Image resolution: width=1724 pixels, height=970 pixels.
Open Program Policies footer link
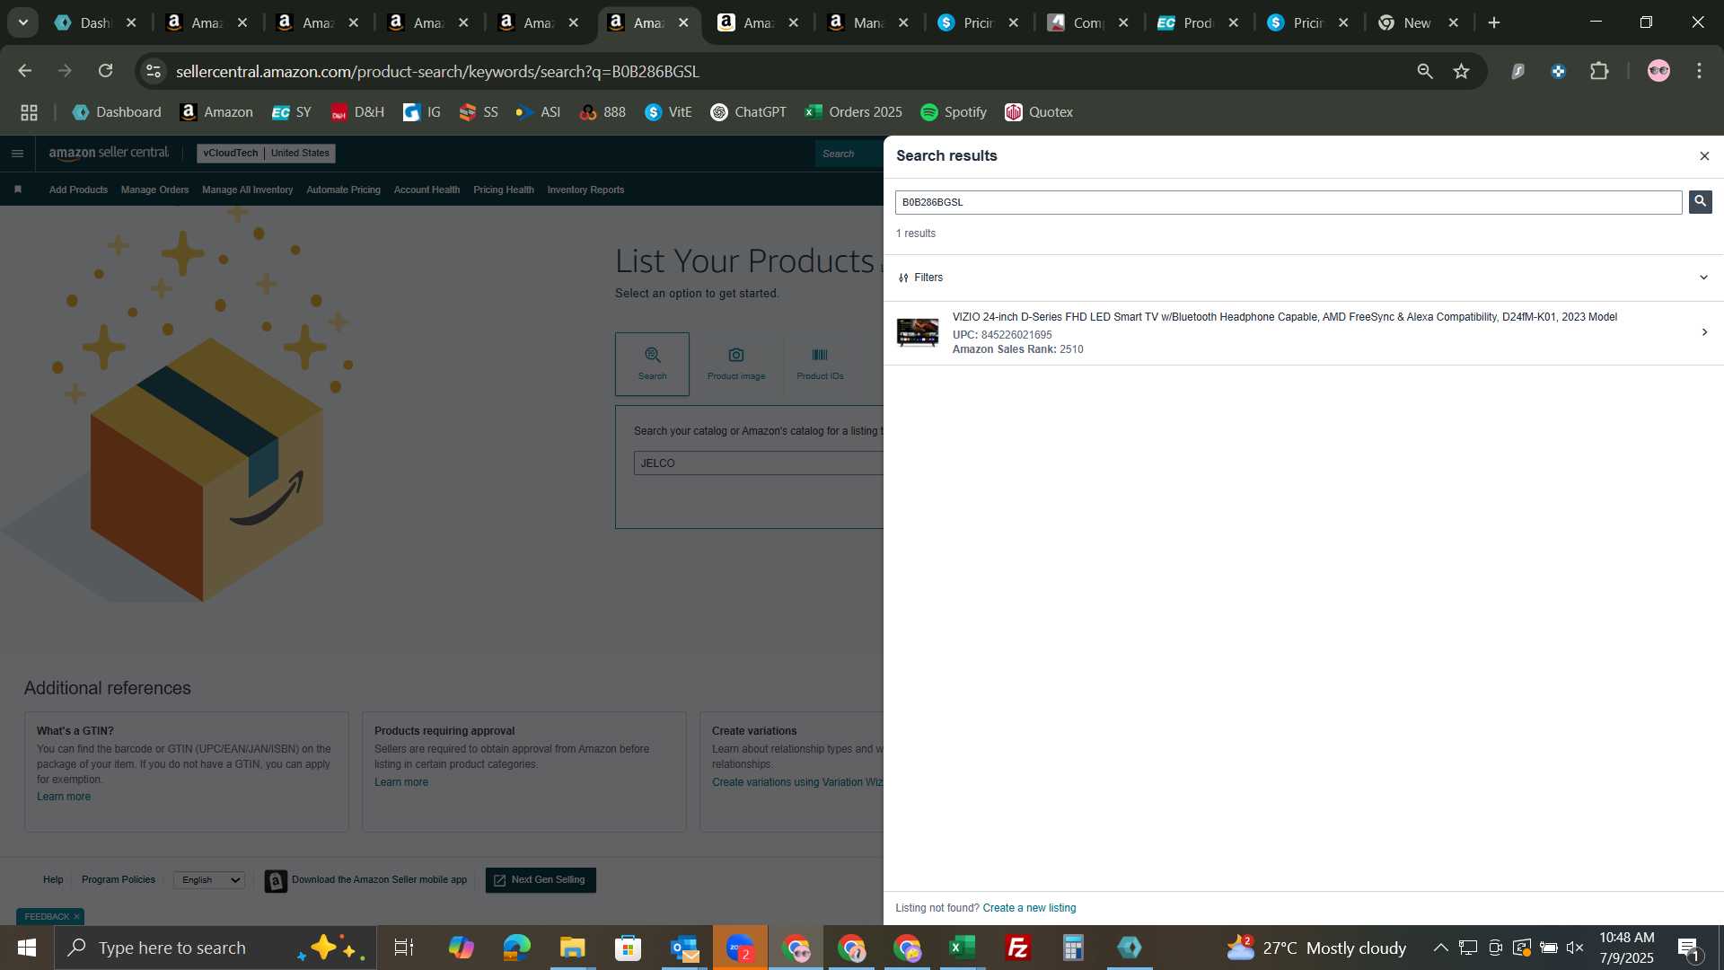pyautogui.click(x=119, y=880)
